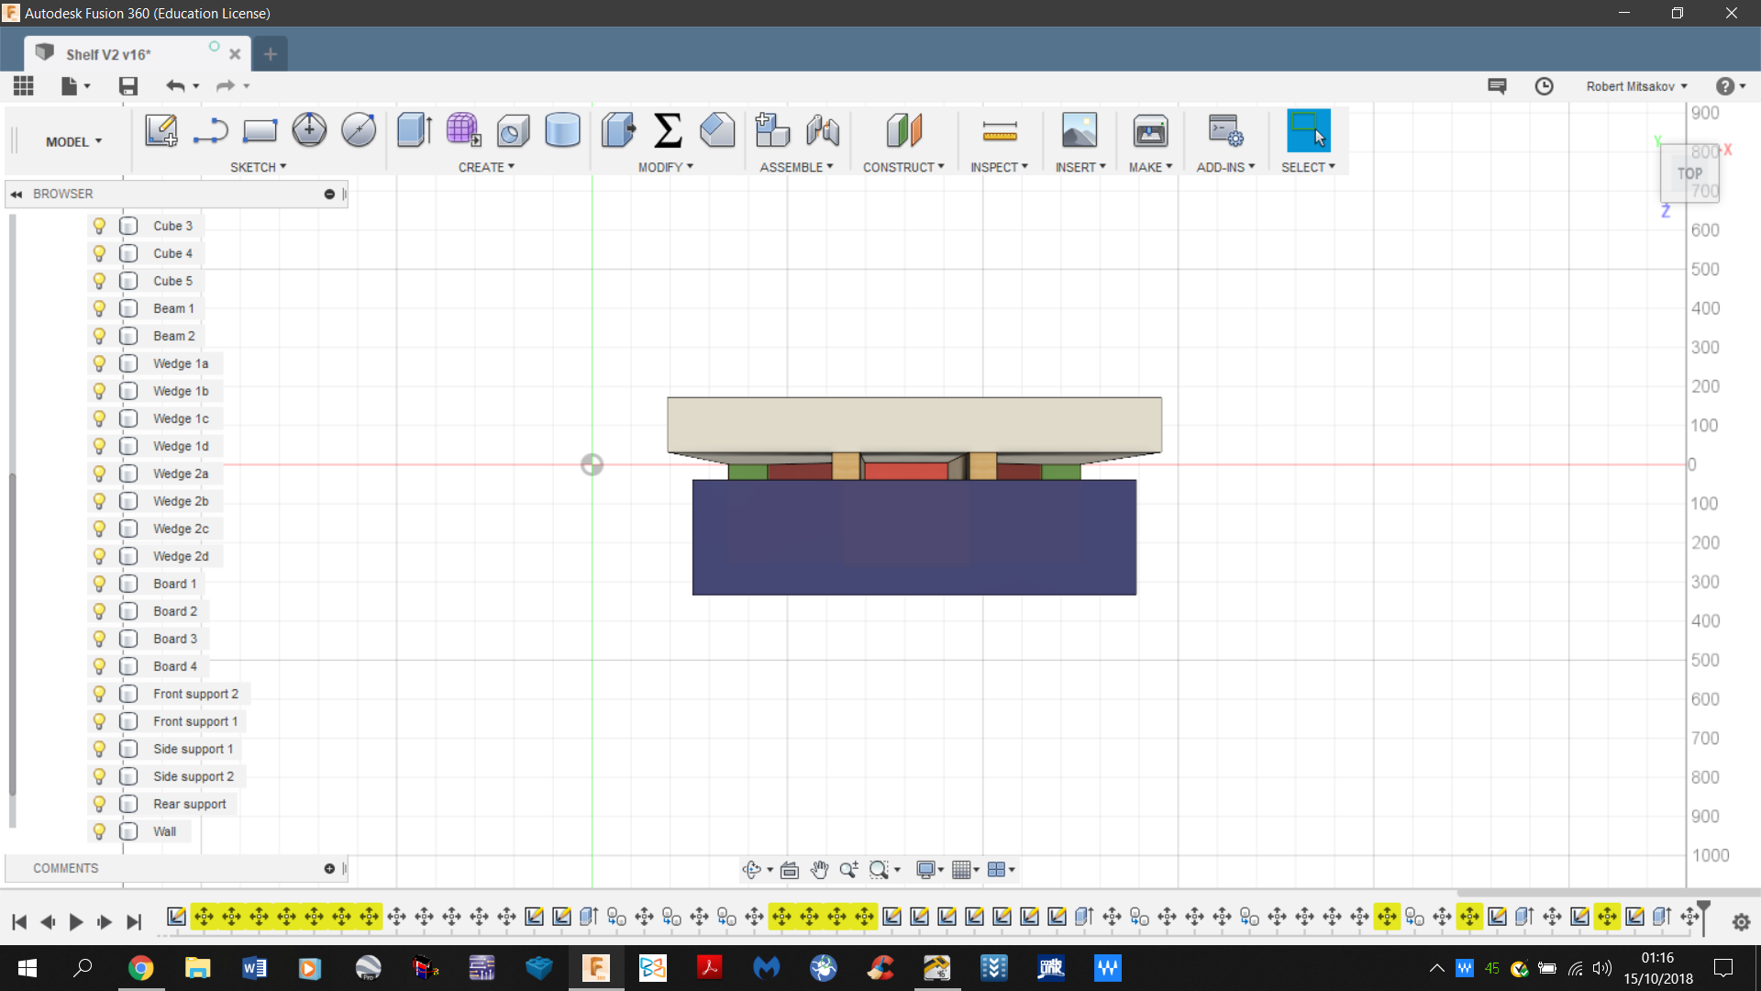This screenshot has height=991, width=1761.
Task: Collapse the BROWSER panel arrows
Action: pos(17,194)
